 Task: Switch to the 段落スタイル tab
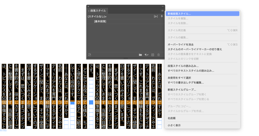tap(98, 11)
